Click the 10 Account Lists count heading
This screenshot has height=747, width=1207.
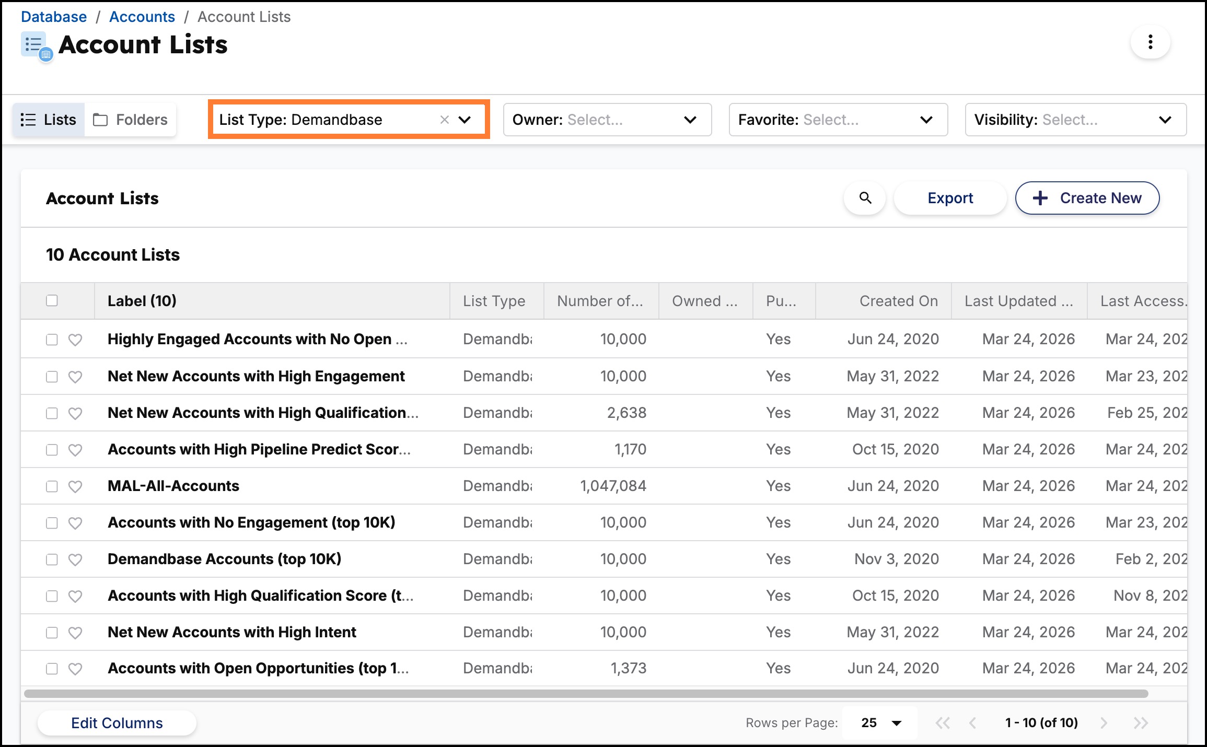[113, 255]
